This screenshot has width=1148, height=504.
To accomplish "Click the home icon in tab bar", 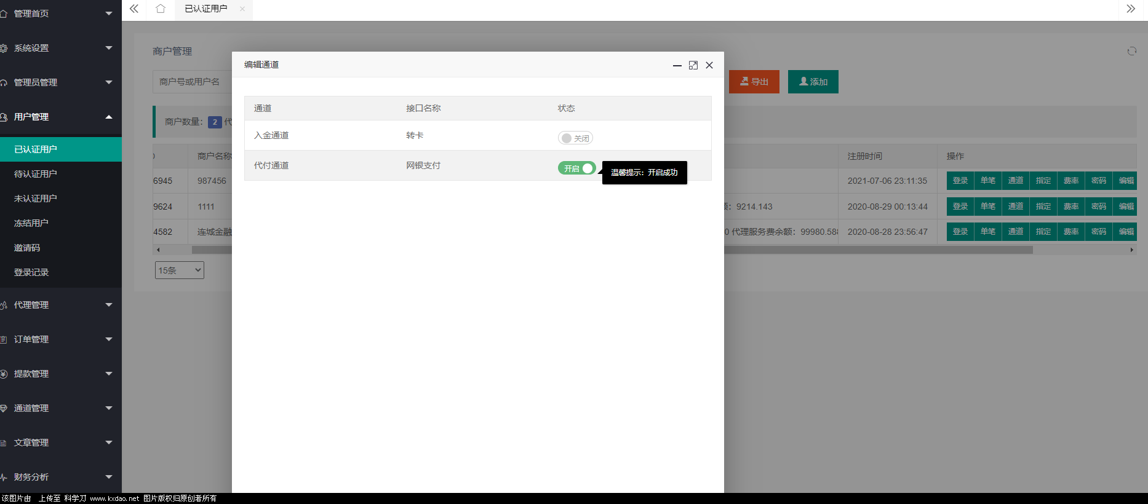I will pos(161,9).
